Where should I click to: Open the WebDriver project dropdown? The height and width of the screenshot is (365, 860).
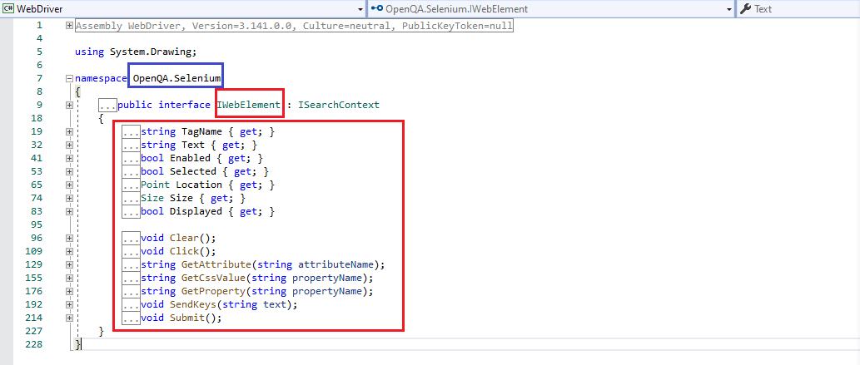coord(183,9)
